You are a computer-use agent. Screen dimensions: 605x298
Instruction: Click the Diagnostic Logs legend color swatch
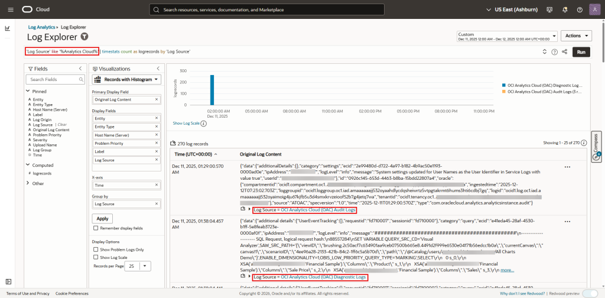[503, 85]
